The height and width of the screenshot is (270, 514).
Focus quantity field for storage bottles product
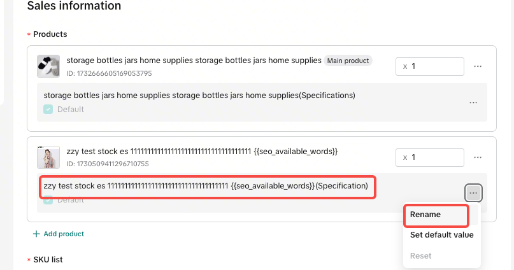click(429, 66)
